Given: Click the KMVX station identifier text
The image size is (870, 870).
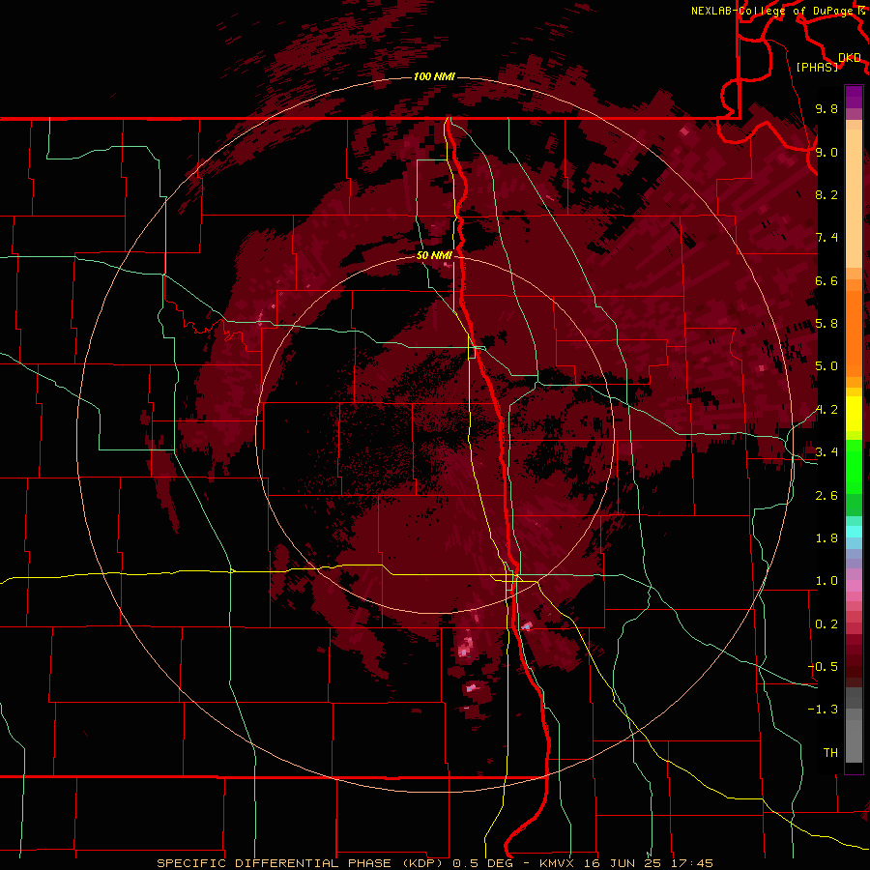Looking at the screenshot, I should [558, 863].
